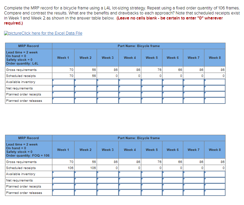244x205 pixels.
Task: Select FOQ Available inventory cell for Week 1
Action: (x=63, y=174)
